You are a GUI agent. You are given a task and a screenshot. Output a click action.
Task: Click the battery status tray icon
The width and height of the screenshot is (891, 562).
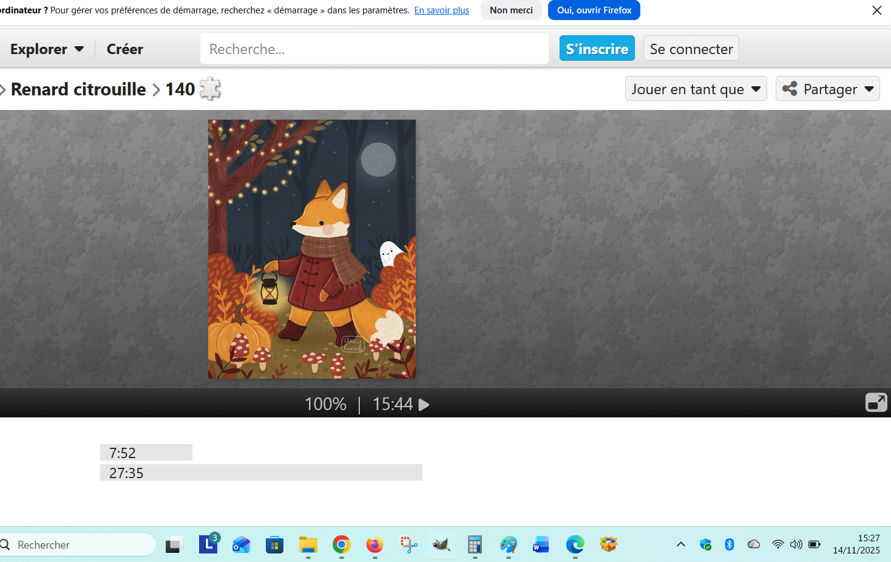click(815, 544)
